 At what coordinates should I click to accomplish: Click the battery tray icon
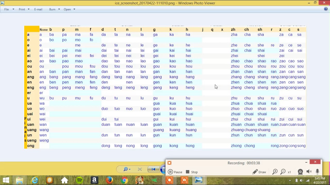296,180
